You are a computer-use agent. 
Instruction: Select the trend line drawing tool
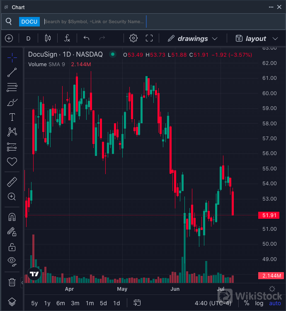tap(12, 72)
